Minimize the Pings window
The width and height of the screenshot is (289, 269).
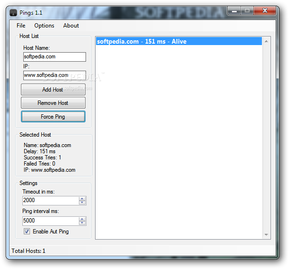pos(234,10)
